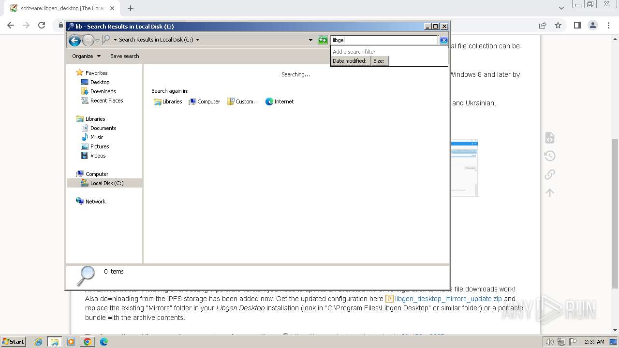619x348 pixels.
Task: Toggle browser side panel
Action: click(577, 25)
